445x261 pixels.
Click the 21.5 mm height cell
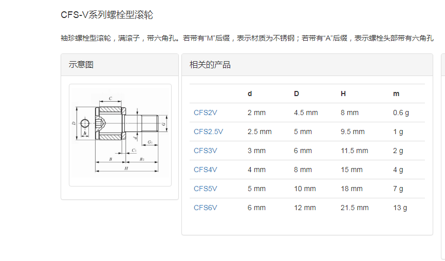[355, 208]
